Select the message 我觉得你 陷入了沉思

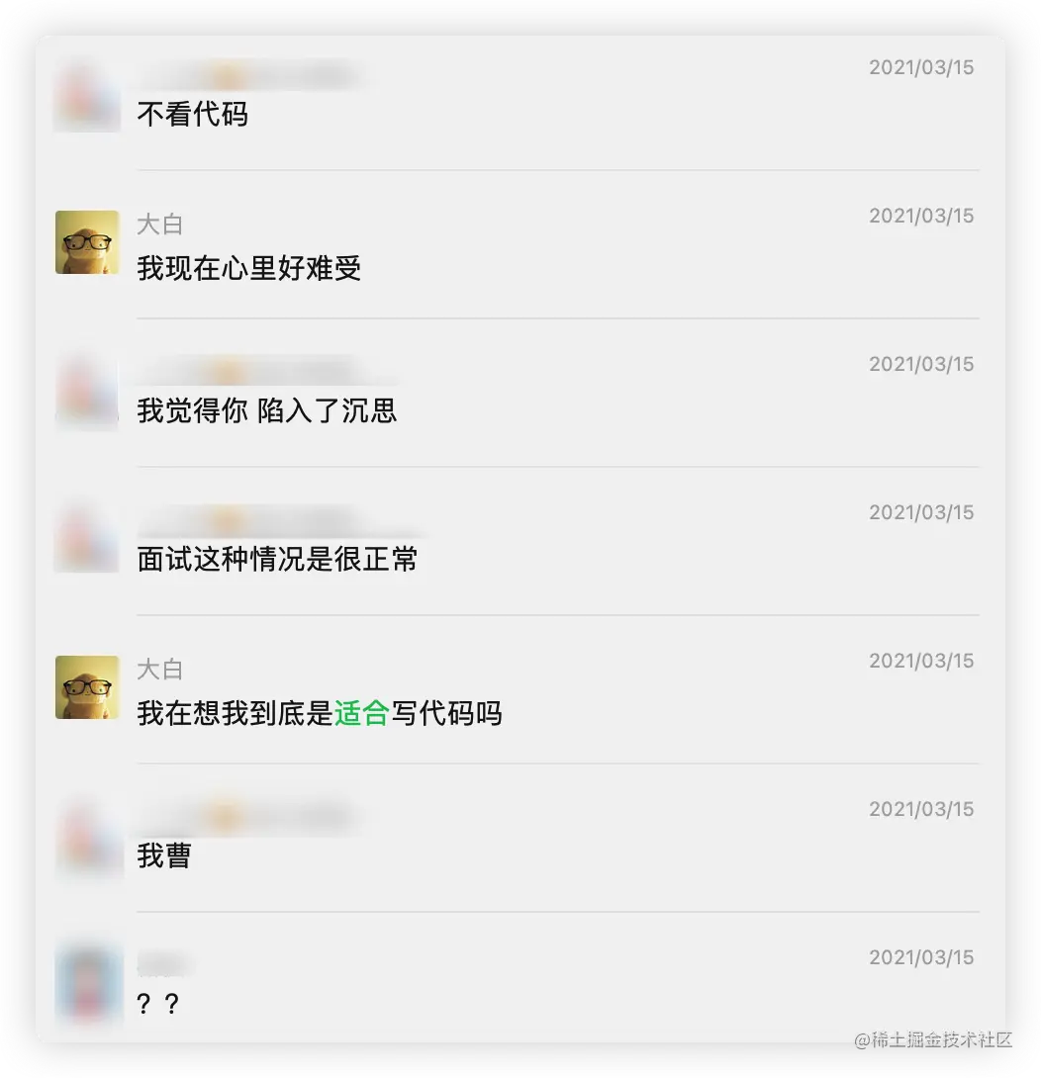pos(267,410)
